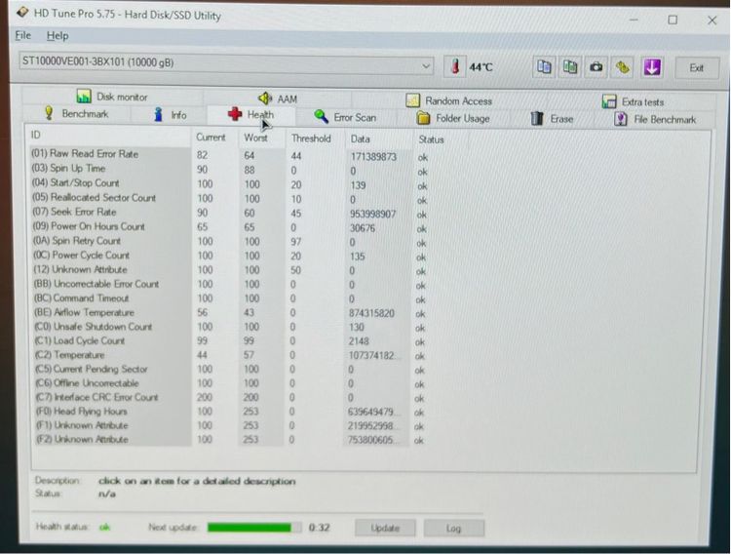731x554 pixels.
Task: Switch to the Extra tests tab
Action: (633, 101)
